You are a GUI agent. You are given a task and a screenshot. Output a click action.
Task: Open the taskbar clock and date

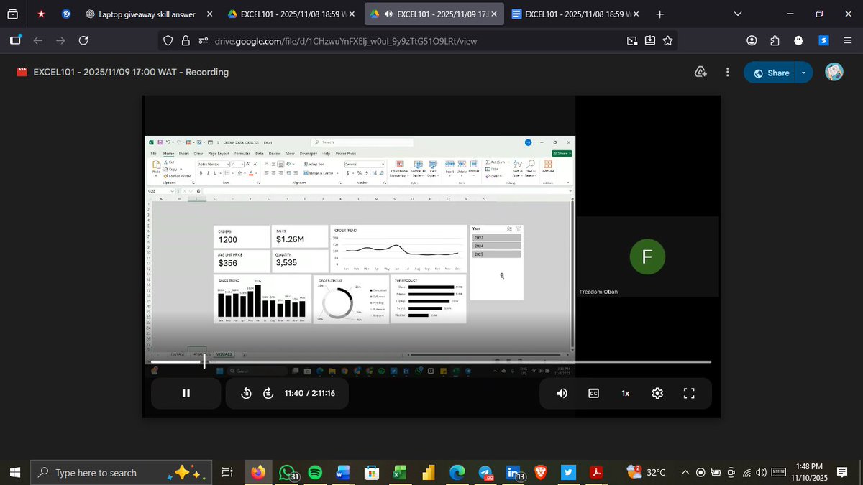[x=809, y=473]
